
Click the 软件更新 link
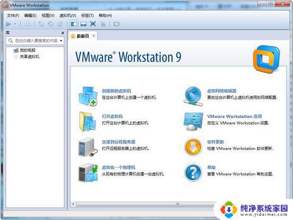coord(216,142)
